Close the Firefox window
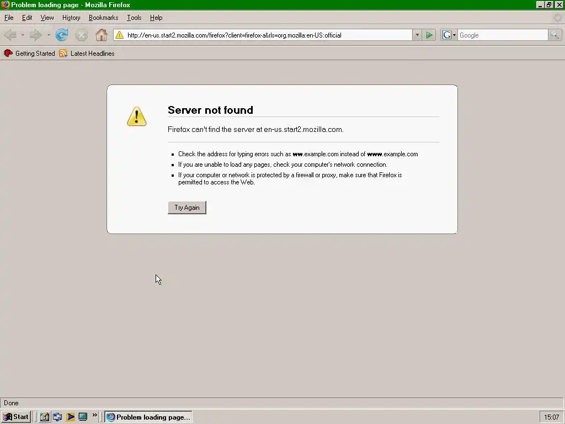This screenshot has height=424, width=565. click(559, 4)
